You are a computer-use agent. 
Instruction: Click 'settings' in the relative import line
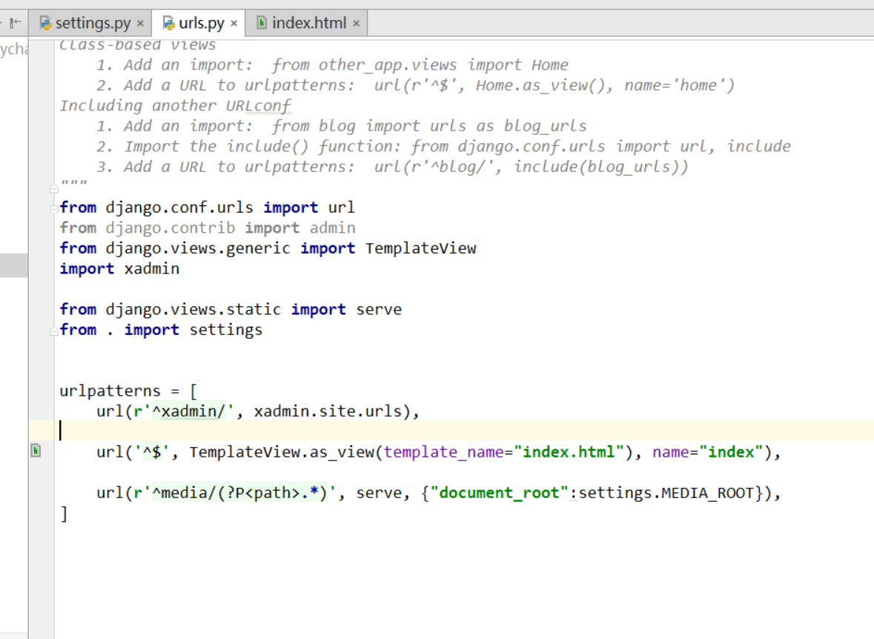[226, 330]
